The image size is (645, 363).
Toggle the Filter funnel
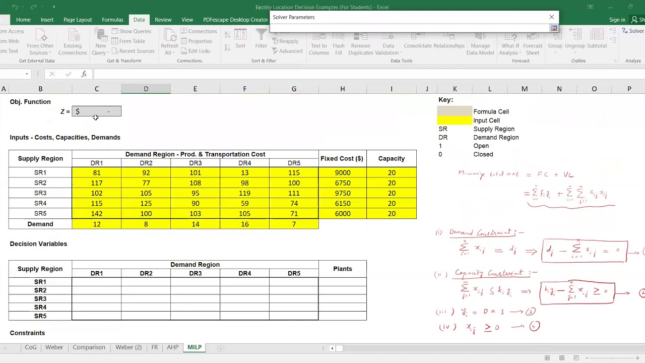click(261, 39)
